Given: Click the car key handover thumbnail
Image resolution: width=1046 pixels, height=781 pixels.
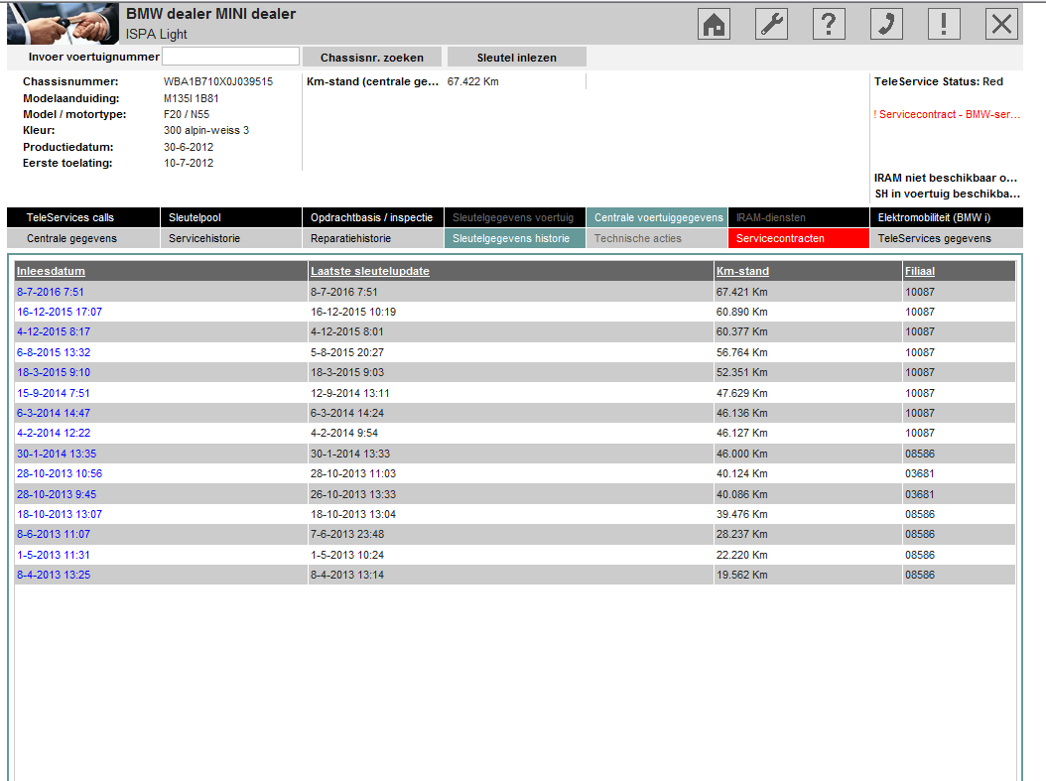Looking at the screenshot, I should 63,24.
